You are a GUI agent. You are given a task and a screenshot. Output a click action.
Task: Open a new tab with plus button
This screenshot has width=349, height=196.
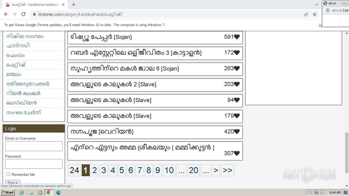click(x=74, y=5)
